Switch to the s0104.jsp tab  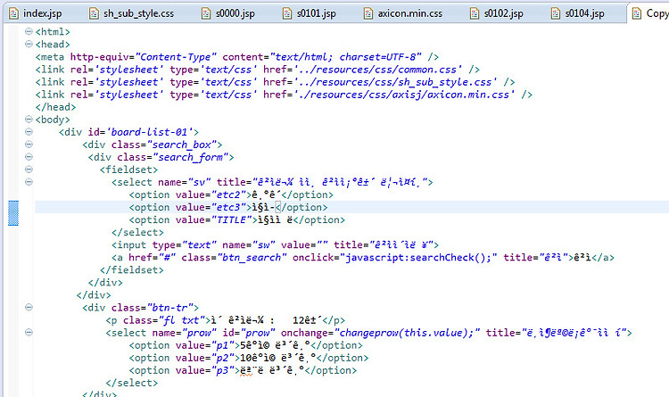pos(578,13)
